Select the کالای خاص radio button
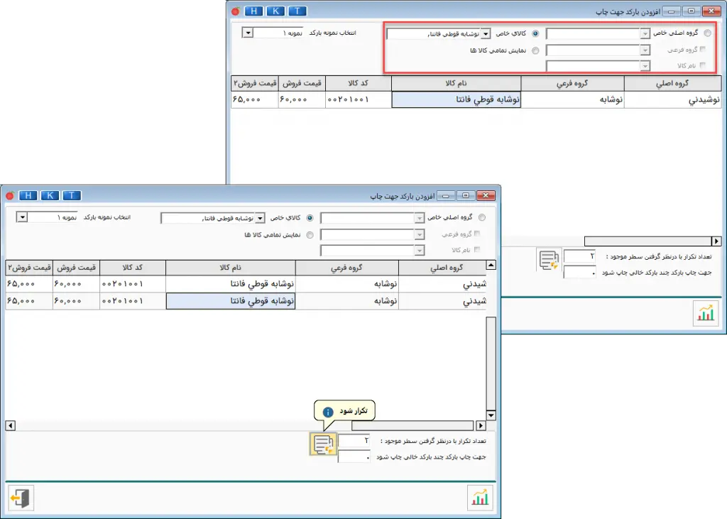The height and width of the screenshot is (519, 727). click(310, 218)
